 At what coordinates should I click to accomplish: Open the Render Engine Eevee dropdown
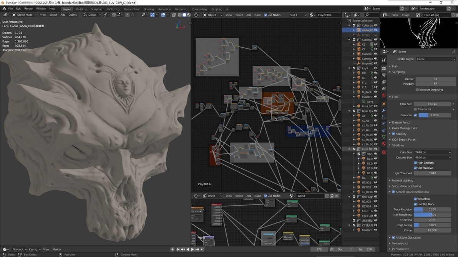click(436, 59)
